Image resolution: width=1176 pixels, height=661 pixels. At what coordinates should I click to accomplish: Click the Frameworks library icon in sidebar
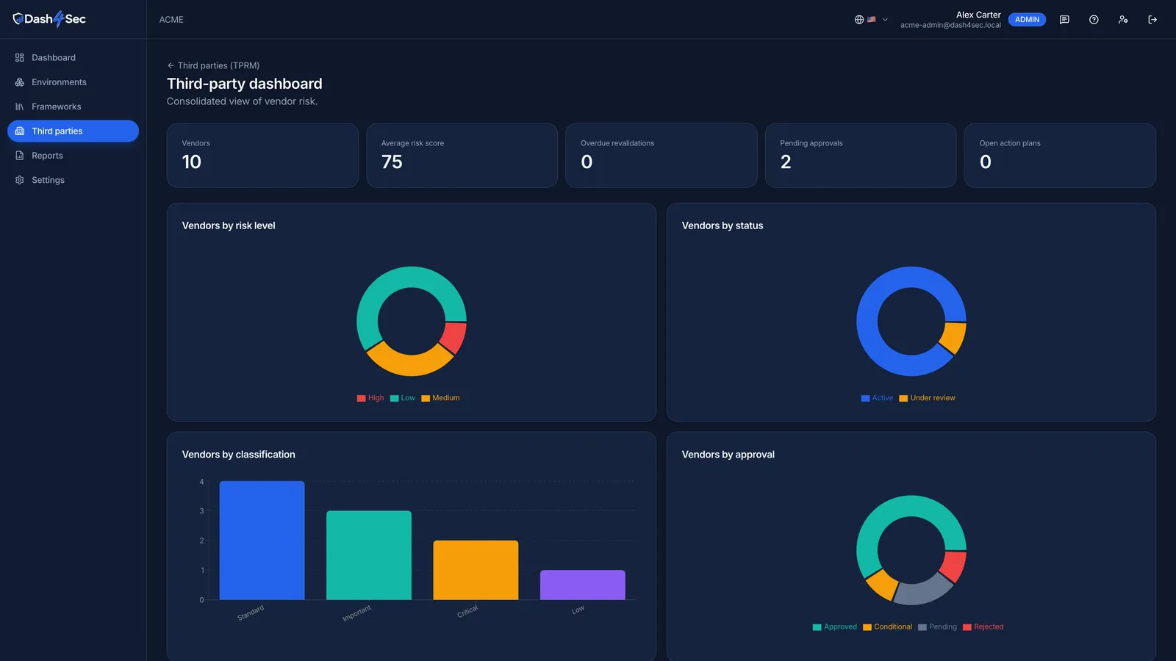click(x=20, y=106)
